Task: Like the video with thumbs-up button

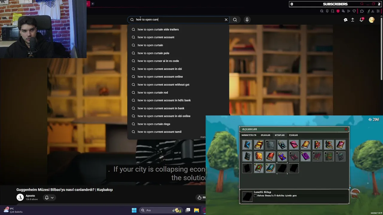Action: point(199,197)
